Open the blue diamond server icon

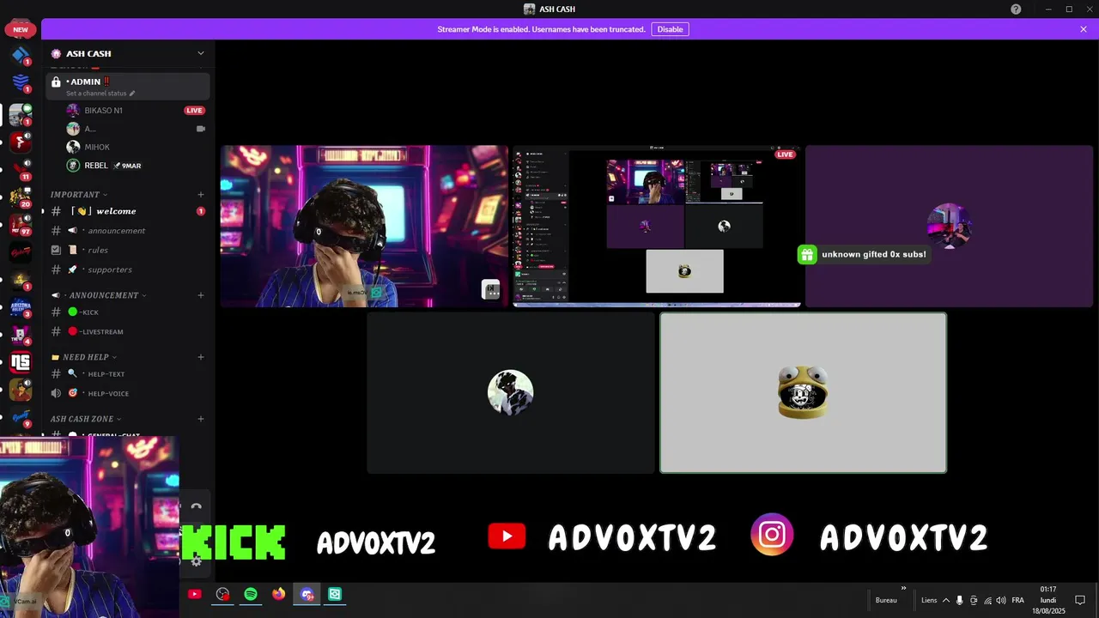tap(20, 56)
